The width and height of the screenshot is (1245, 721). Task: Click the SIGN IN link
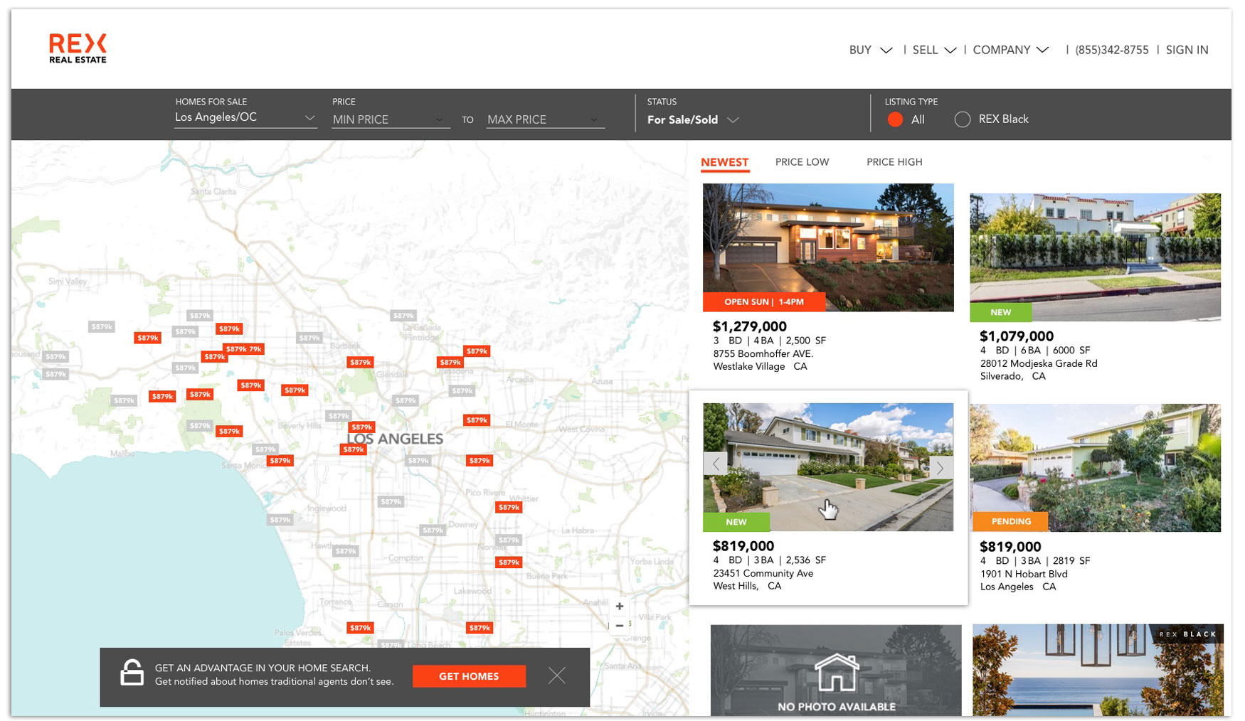[x=1187, y=50]
